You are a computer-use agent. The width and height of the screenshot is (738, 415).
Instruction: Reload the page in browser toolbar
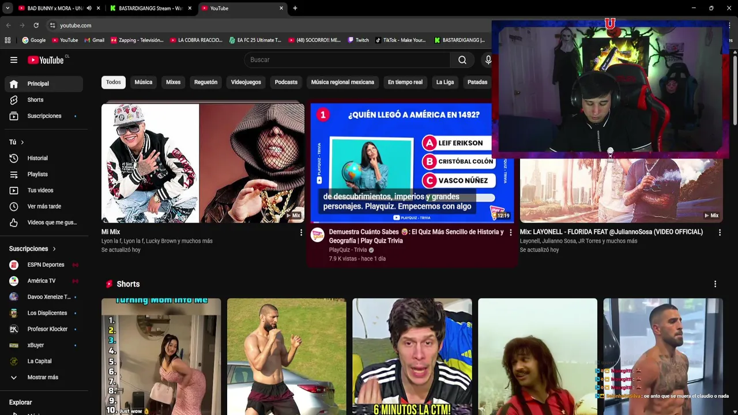(x=36, y=25)
